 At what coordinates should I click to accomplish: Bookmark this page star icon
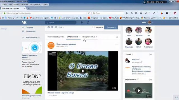point(132,13)
